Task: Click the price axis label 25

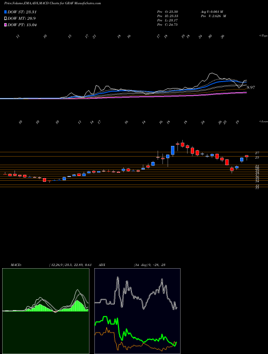Action: [257, 157]
